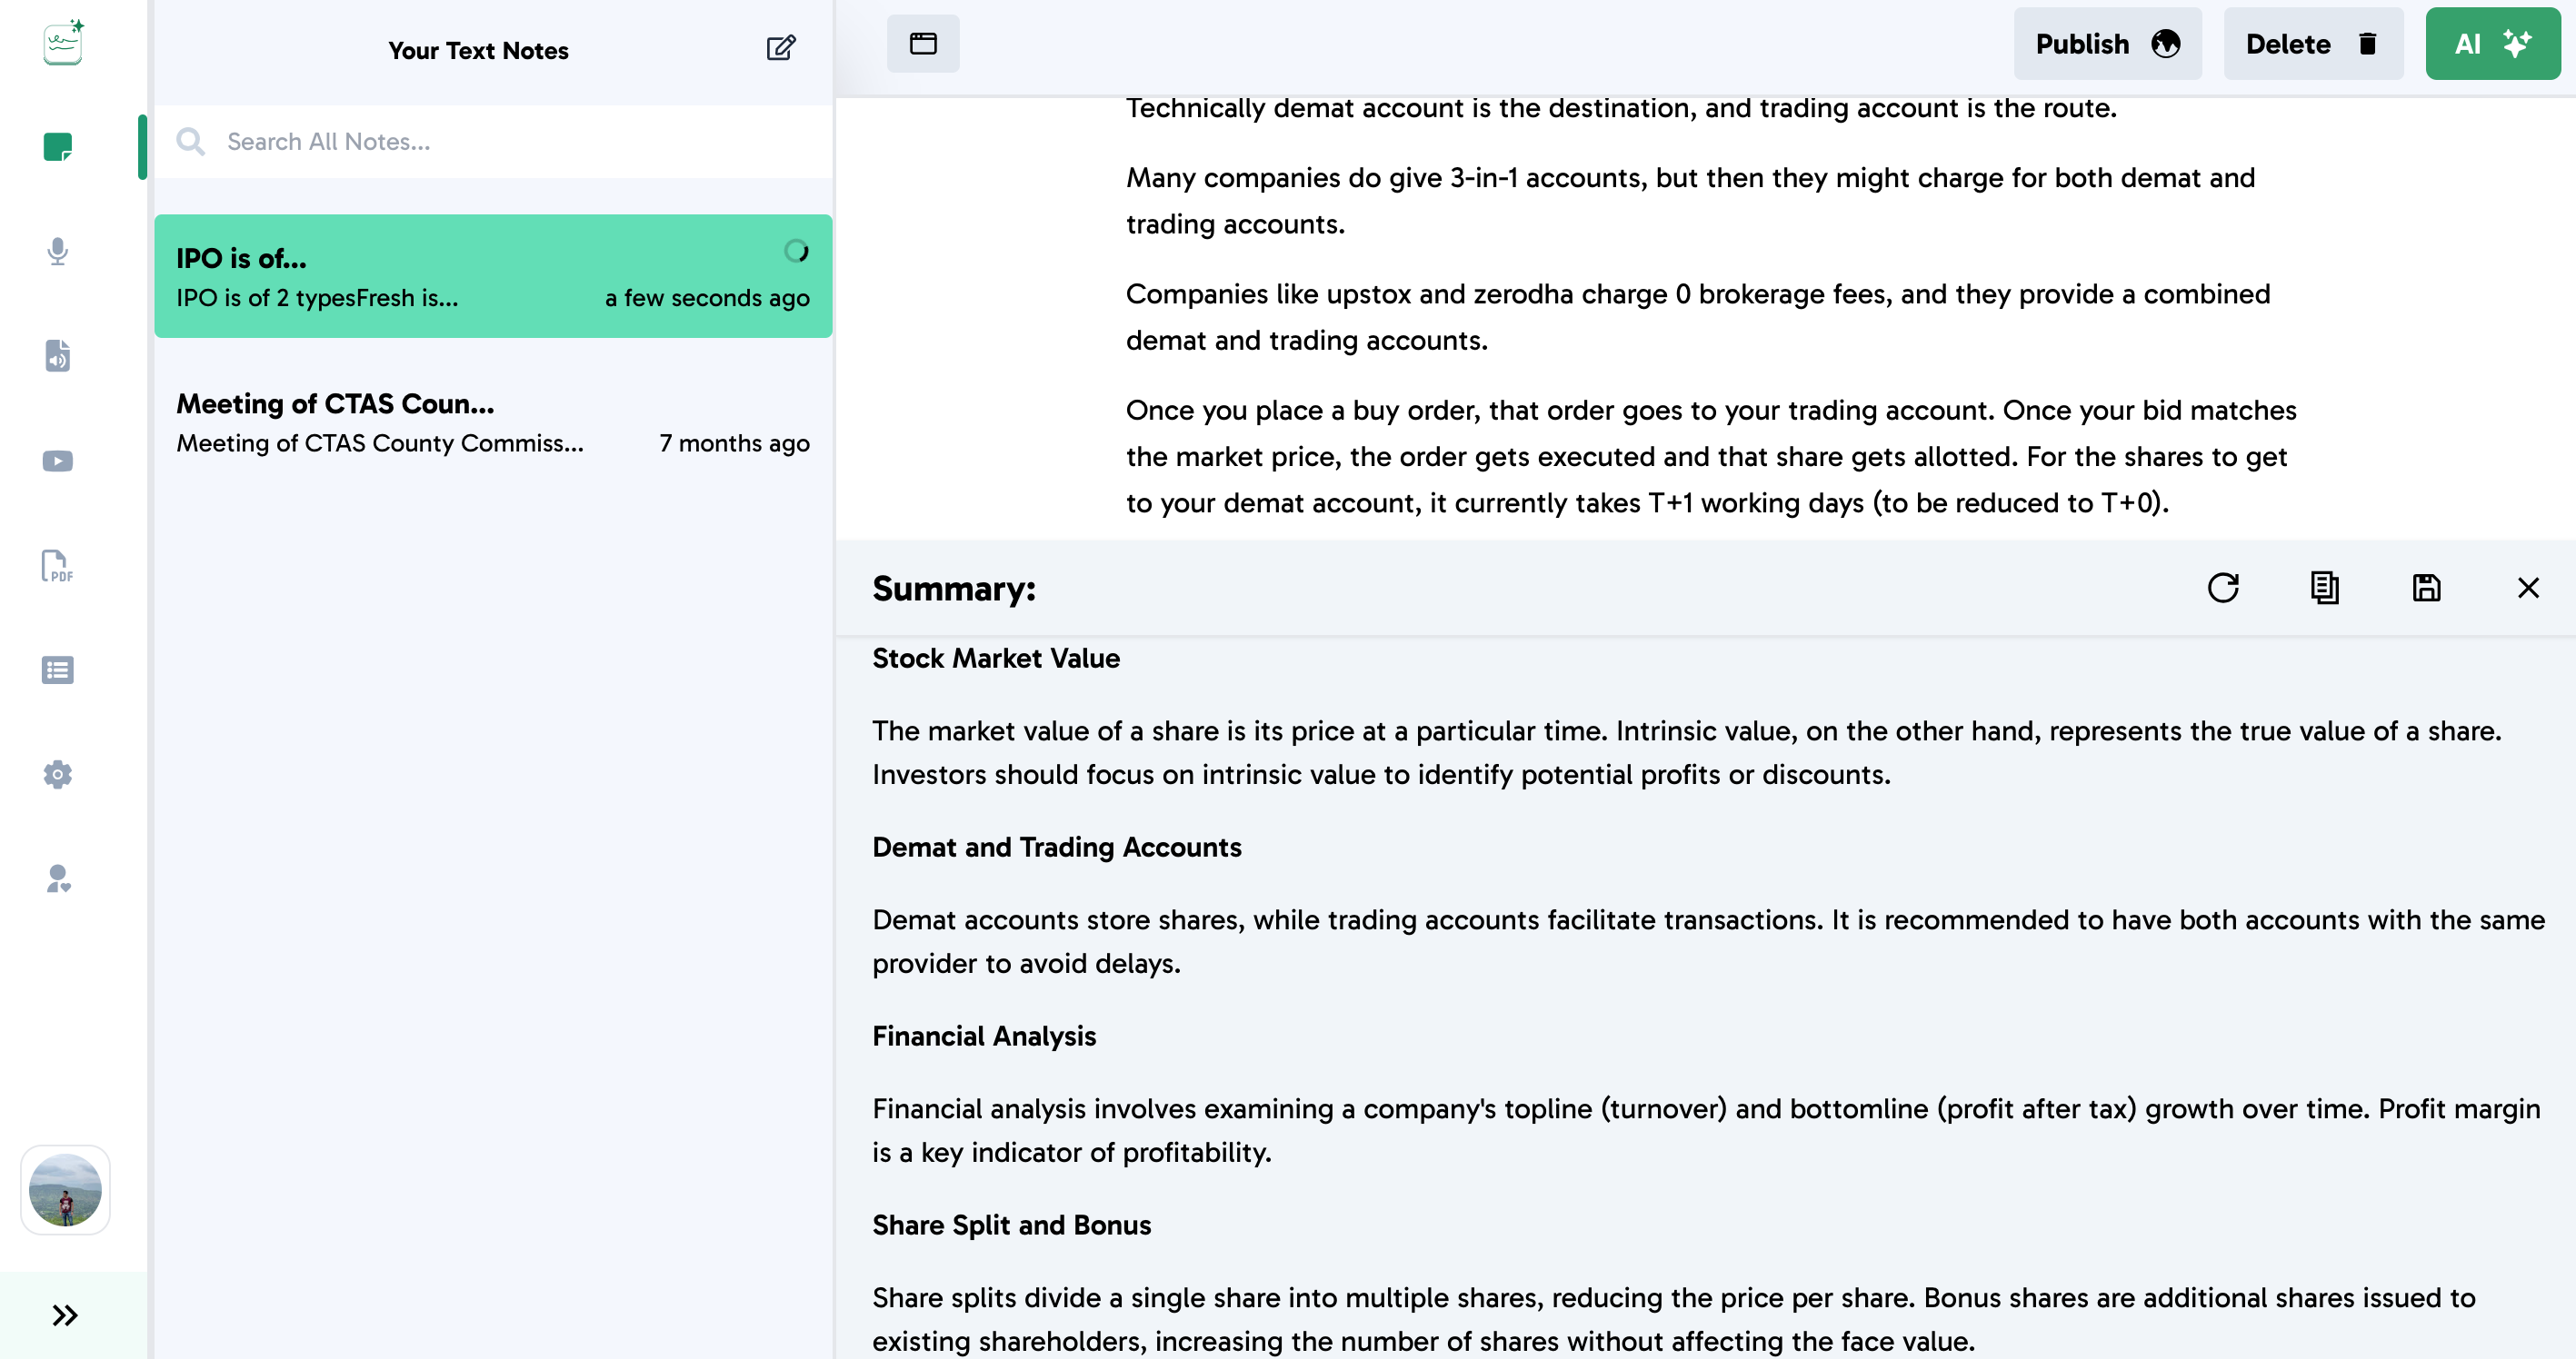Screen dimensions: 2576x1359
Task: Open the YouTube video notes section
Action: [58, 461]
